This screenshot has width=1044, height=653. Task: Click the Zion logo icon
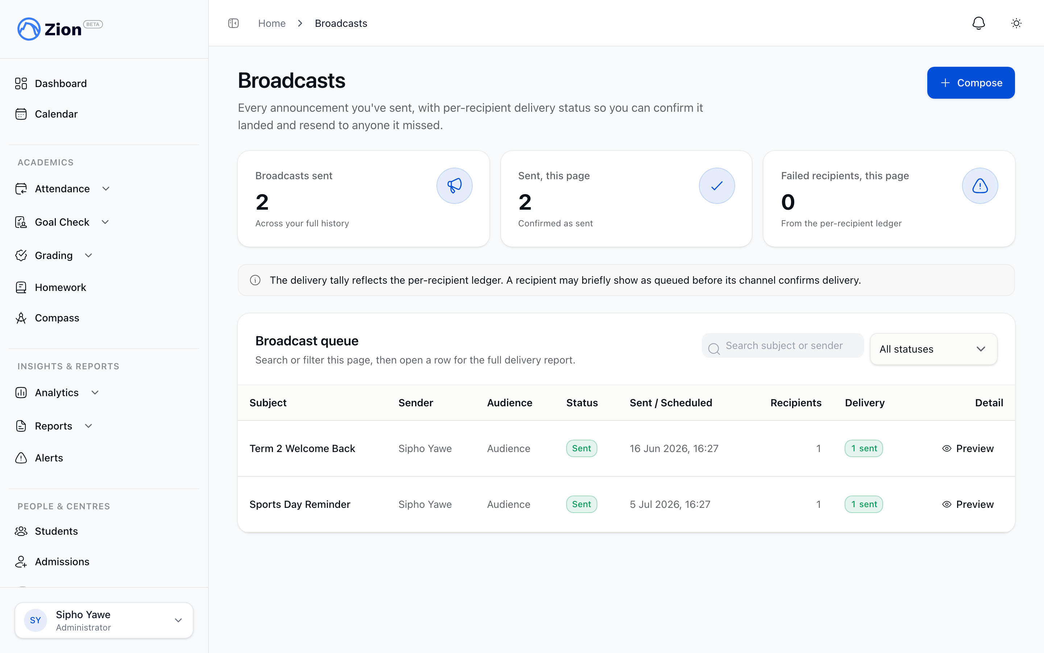[x=29, y=29]
